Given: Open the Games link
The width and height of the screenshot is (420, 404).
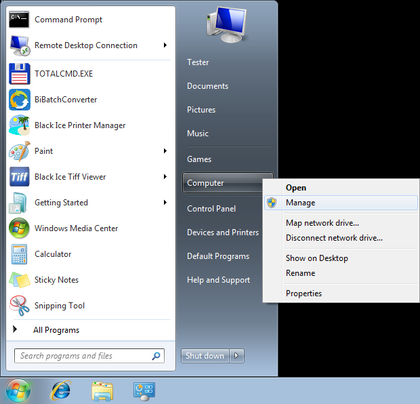Looking at the screenshot, I should pyautogui.click(x=199, y=159).
